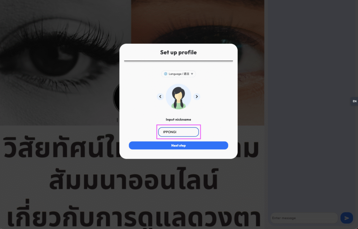Expand the language selector triangle arrow

pos(192,74)
